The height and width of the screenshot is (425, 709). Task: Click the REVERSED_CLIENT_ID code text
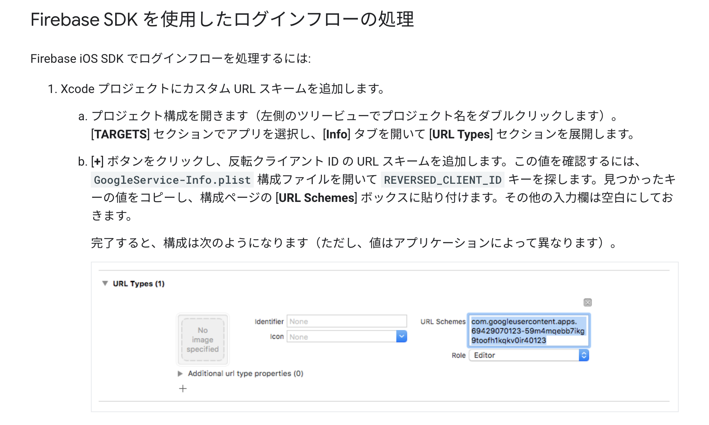tap(443, 180)
